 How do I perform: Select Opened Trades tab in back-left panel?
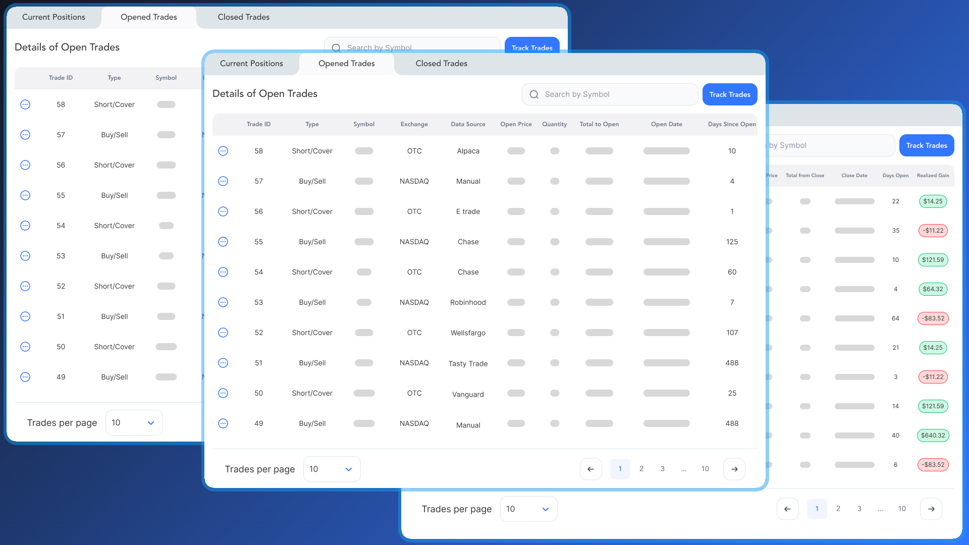coord(148,17)
